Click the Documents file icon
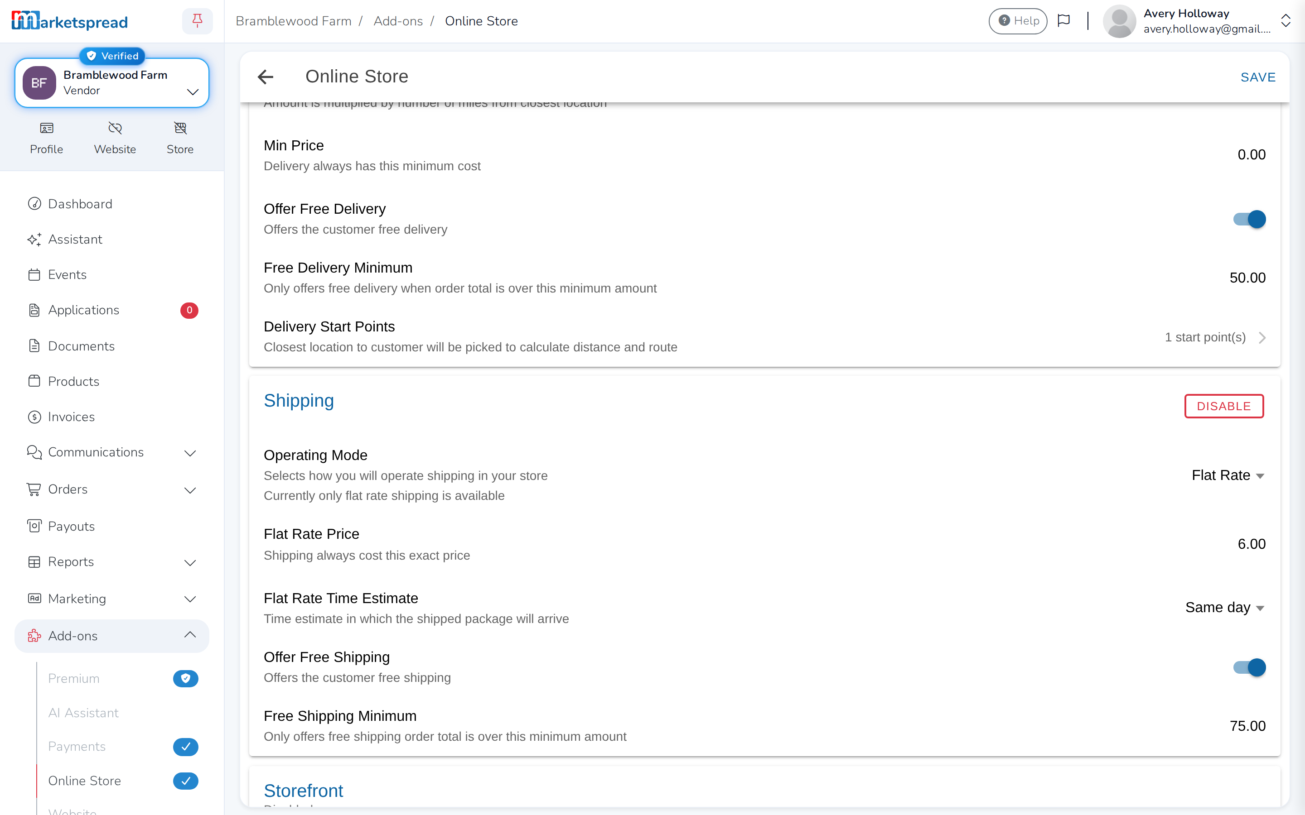 (34, 345)
